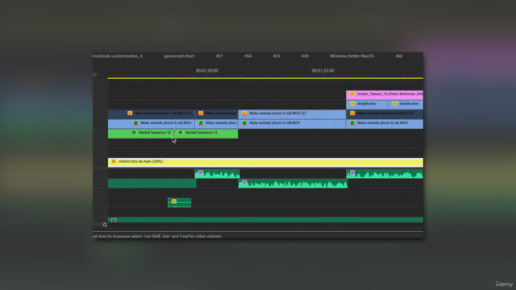516x290 pixels.
Task: Click the 00:01:20:00 mark on the time ruler
Action: pos(206,71)
